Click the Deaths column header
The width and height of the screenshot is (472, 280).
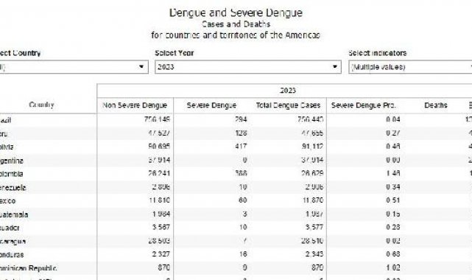click(x=436, y=105)
